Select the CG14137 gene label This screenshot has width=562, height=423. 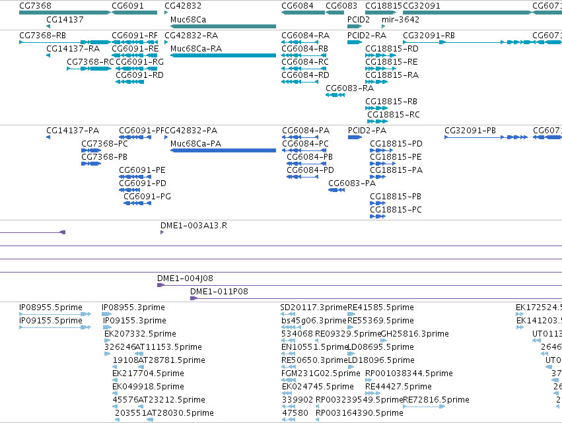pos(65,19)
